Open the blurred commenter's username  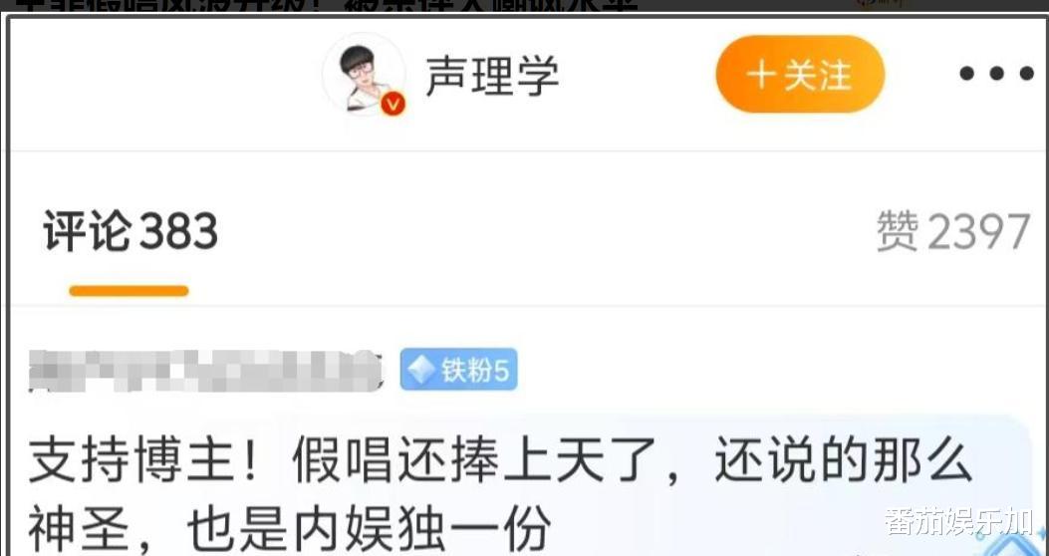(x=206, y=370)
